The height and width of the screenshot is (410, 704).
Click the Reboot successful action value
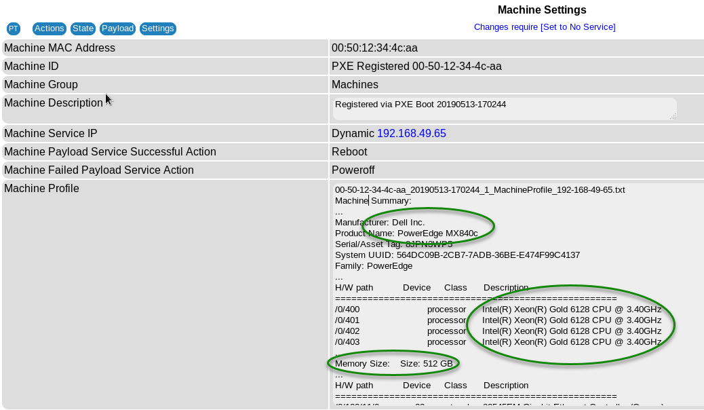point(349,152)
